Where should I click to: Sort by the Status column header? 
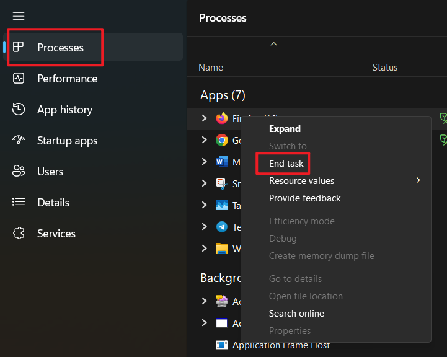385,68
